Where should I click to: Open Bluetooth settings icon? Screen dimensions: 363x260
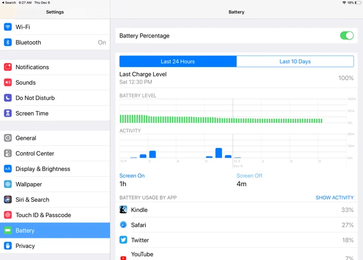pos(8,42)
